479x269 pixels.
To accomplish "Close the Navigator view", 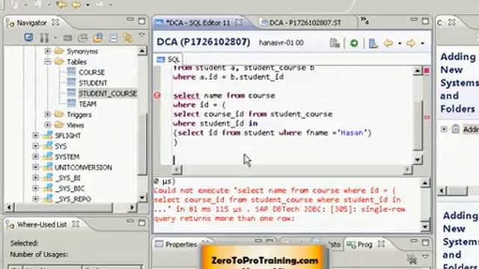I will click(55, 22).
